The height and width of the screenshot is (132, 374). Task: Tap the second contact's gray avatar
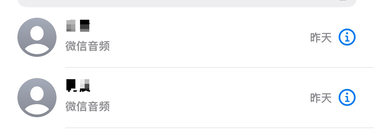click(x=37, y=97)
